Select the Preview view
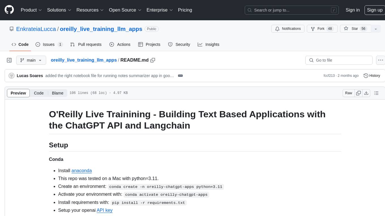This screenshot has width=385, height=216. tap(18, 93)
